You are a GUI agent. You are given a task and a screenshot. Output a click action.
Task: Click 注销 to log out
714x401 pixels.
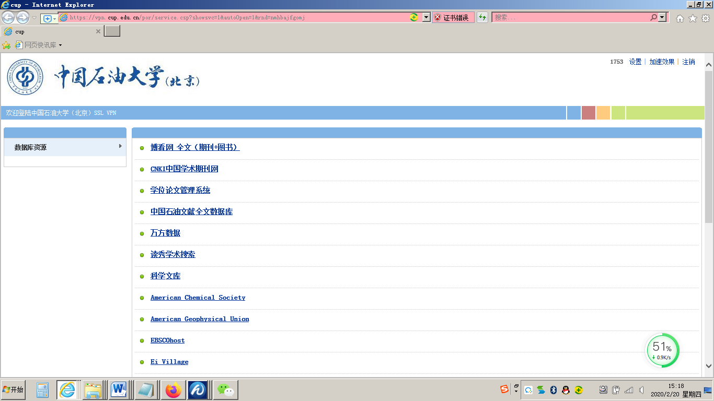pyautogui.click(x=688, y=62)
